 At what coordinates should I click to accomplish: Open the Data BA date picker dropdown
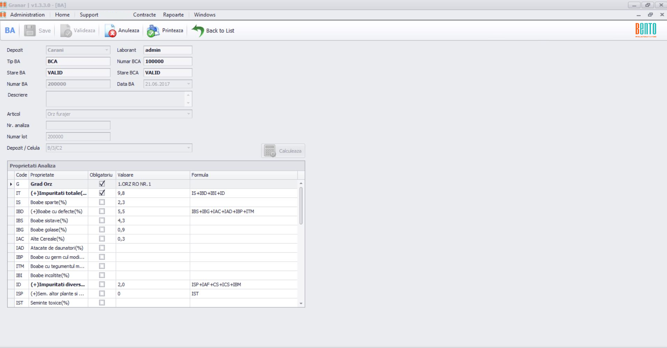(x=189, y=84)
